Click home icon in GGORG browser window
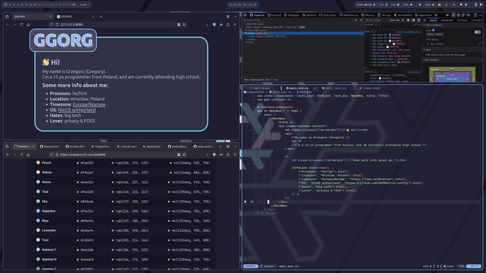 (28, 25)
